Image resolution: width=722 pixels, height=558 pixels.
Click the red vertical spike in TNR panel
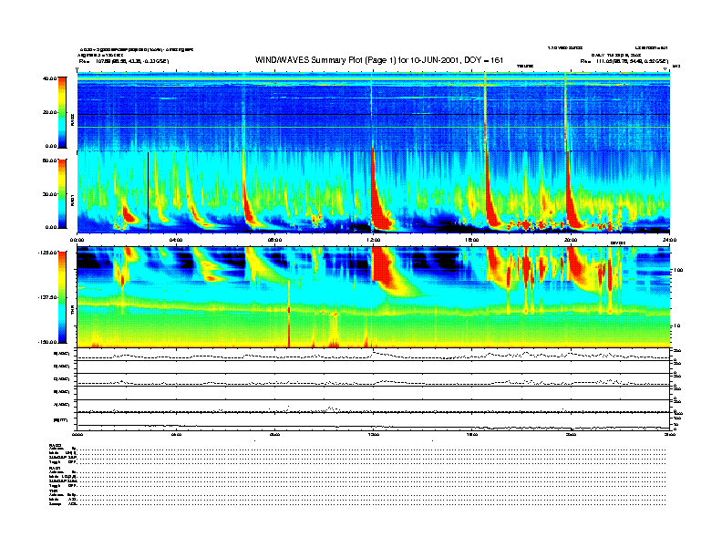click(289, 313)
